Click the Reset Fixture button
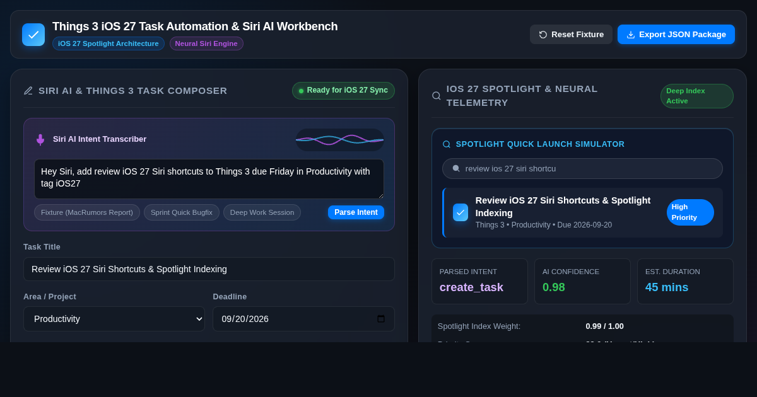The width and height of the screenshot is (757, 397). (571, 35)
